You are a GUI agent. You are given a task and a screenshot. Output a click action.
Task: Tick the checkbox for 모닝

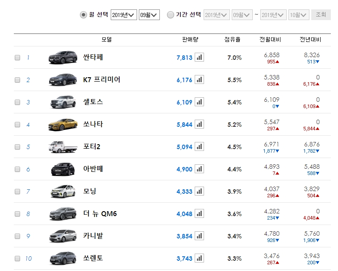(x=17, y=192)
